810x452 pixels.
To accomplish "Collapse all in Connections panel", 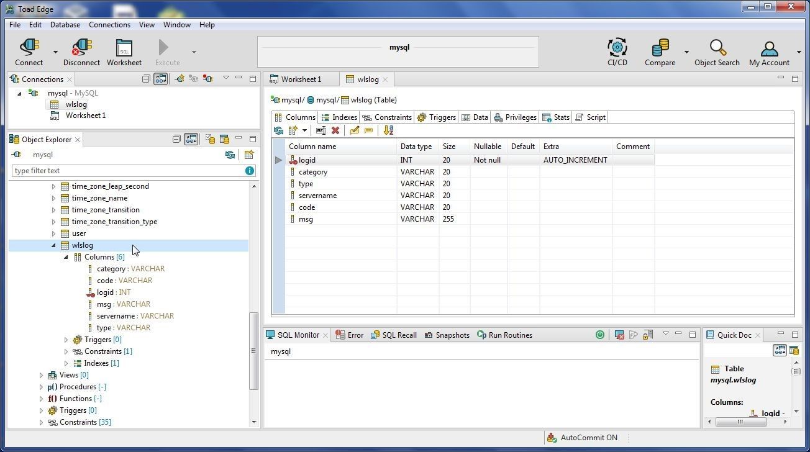I will tap(146, 79).
